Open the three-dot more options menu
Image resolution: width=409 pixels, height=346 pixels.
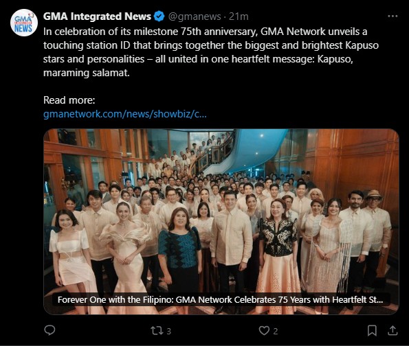(393, 16)
